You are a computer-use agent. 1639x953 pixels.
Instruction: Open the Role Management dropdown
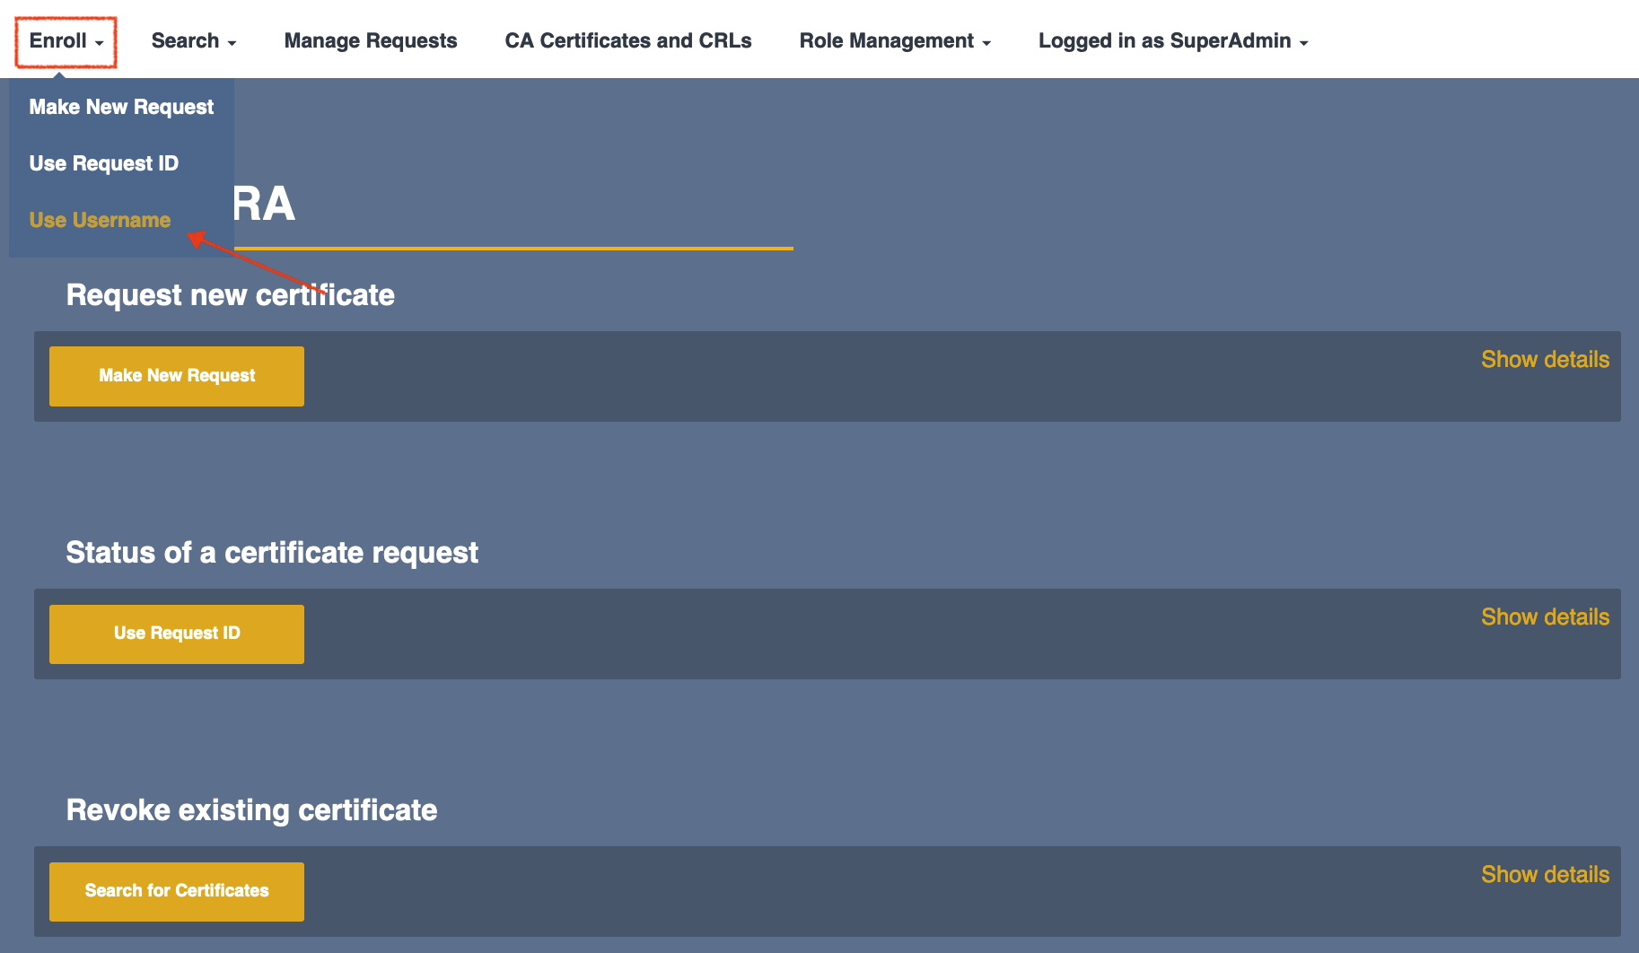[x=894, y=41]
